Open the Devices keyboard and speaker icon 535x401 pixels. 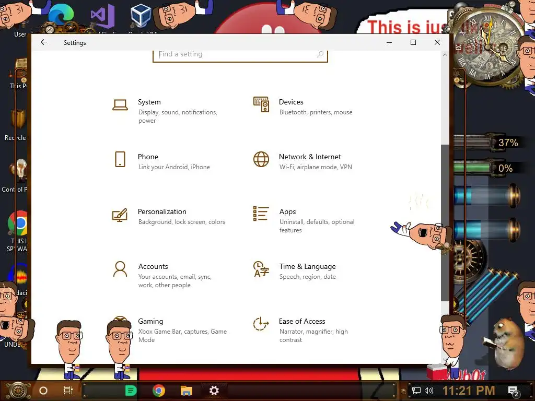261,104
